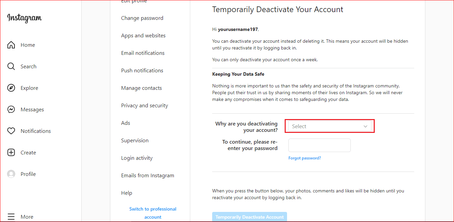Click the Create plus icon

coord(11,153)
